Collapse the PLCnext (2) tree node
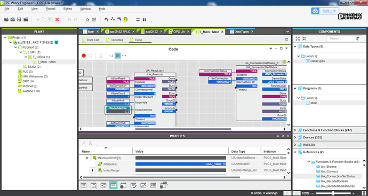The height and width of the screenshot is (196, 368). point(15,47)
